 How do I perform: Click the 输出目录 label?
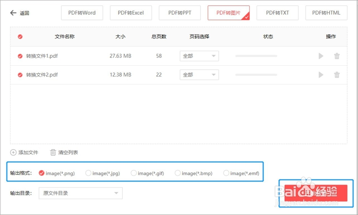coord(21,193)
